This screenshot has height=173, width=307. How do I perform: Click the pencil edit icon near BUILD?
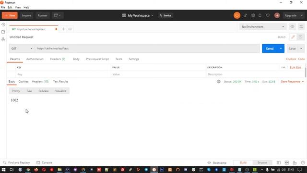tap(293, 37)
